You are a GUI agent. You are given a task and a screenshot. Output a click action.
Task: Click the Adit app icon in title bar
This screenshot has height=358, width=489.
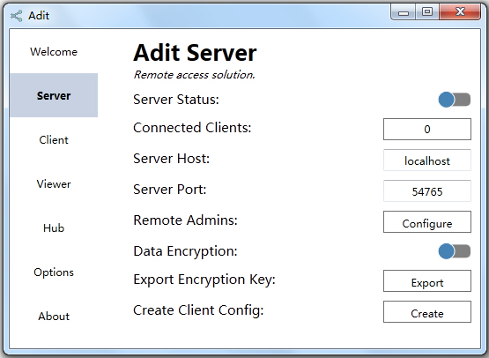(x=16, y=16)
